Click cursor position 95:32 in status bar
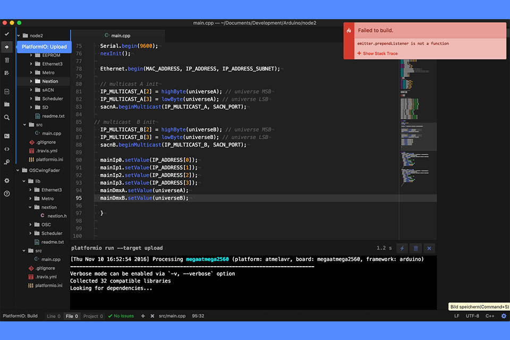Viewport: 510px width, 340px height. pyautogui.click(x=198, y=316)
